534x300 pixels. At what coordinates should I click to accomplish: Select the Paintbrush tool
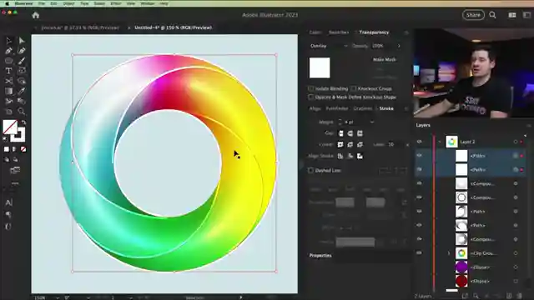22,61
